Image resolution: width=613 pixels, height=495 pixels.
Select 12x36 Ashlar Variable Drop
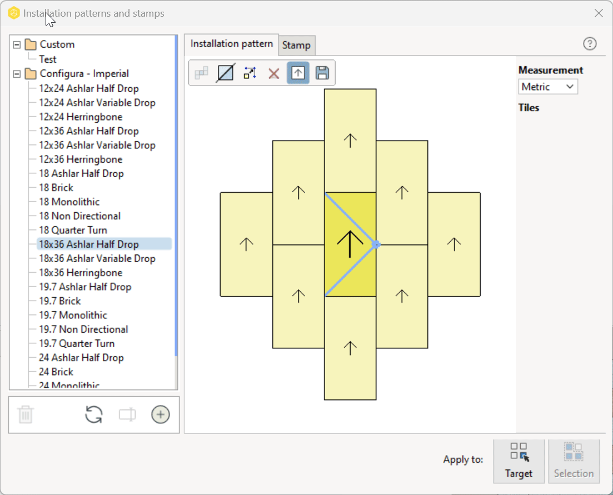tap(97, 145)
